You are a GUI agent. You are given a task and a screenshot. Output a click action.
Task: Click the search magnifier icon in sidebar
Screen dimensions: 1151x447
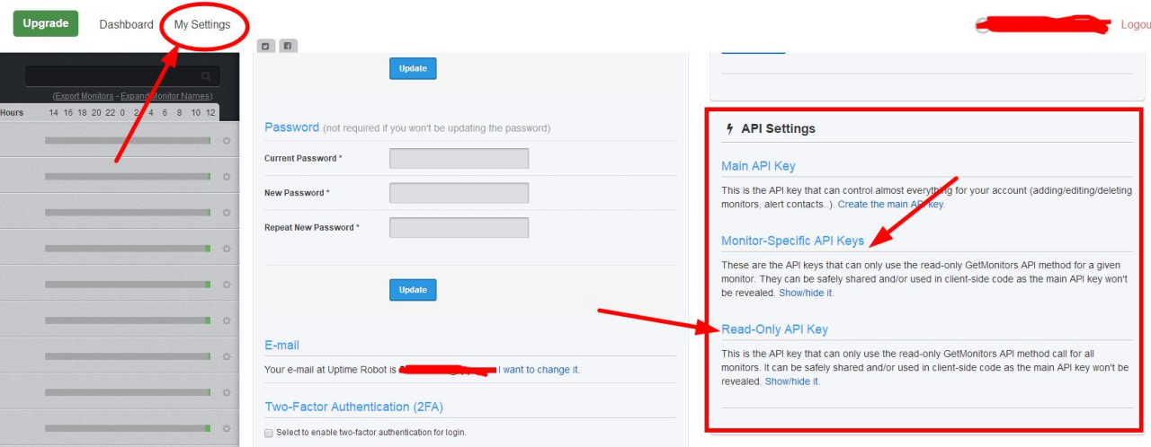206,77
